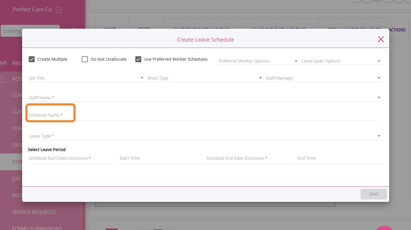411x230 pixels.
Task: Open the Staff Manager dropdown
Action: click(323, 78)
